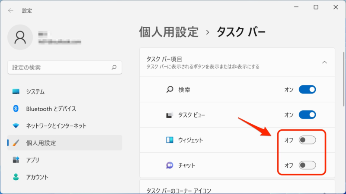
Task: Click 個人用設定 breadcrumb link
Action: 169,32
